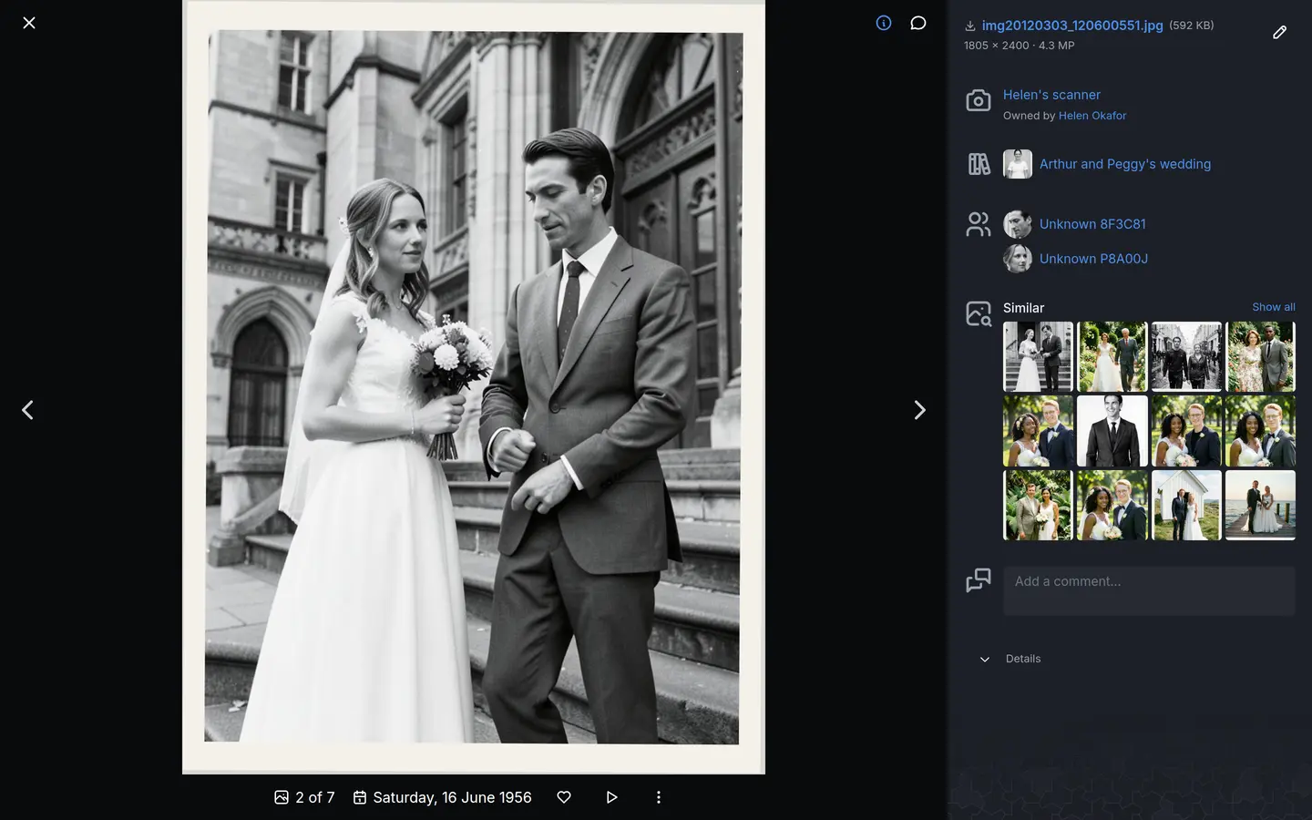Open person Unknown 8F3C81
The width and height of the screenshot is (1312, 820).
(1092, 224)
